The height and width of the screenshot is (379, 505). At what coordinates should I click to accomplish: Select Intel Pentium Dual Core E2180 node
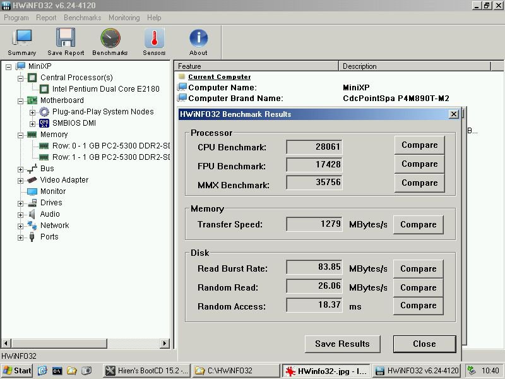105,89
